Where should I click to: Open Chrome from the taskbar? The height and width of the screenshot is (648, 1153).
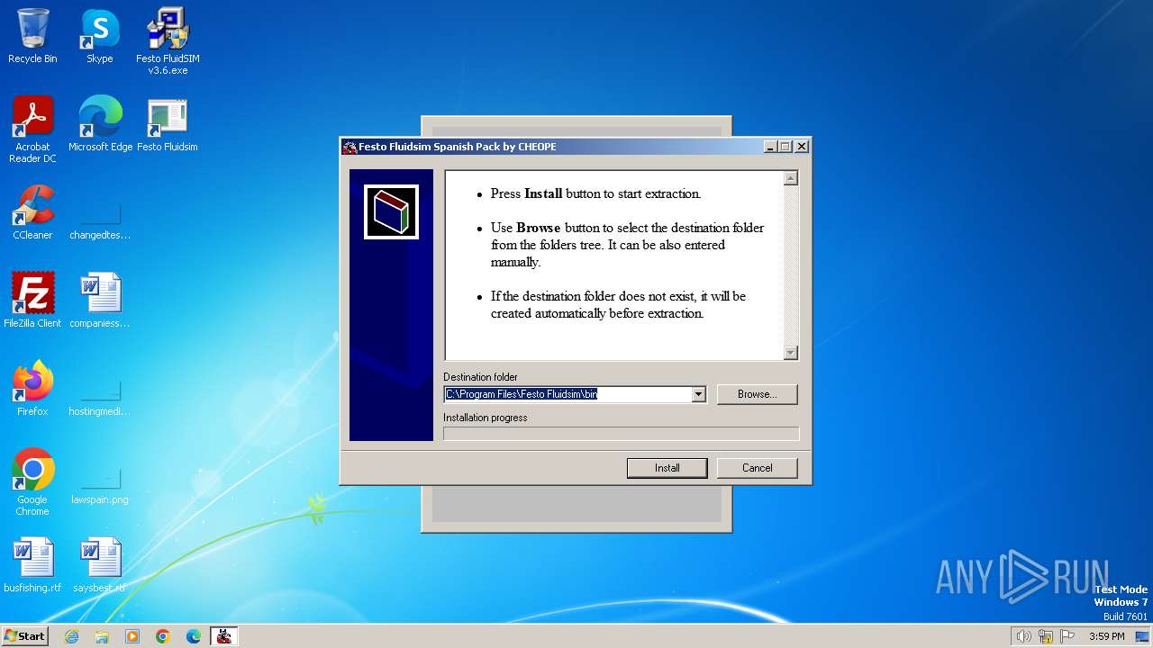tap(163, 636)
